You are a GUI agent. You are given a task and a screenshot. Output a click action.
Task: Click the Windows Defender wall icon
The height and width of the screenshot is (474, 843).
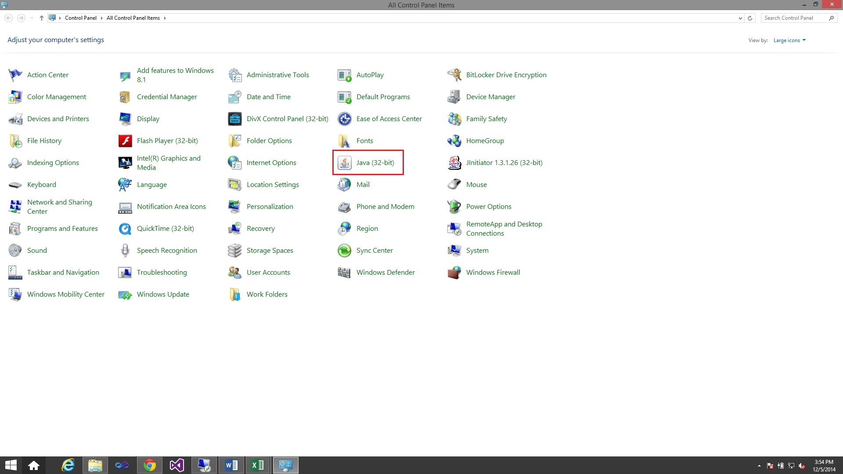coord(344,273)
